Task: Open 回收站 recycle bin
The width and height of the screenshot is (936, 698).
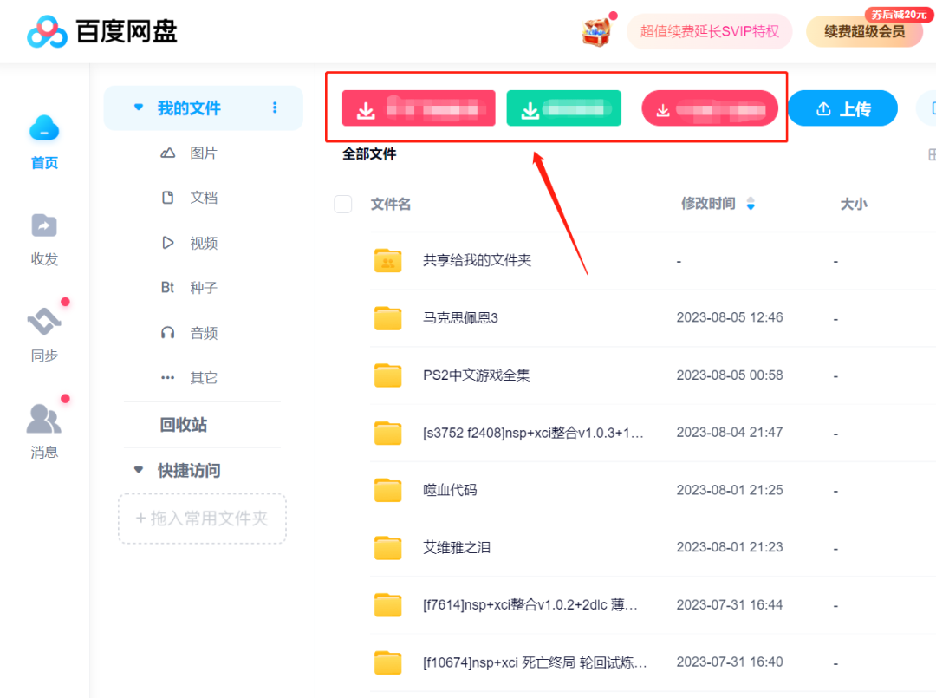Action: pyautogui.click(x=183, y=425)
